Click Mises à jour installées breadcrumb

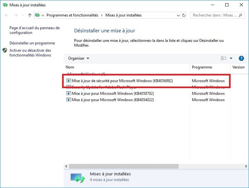click(x=123, y=15)
